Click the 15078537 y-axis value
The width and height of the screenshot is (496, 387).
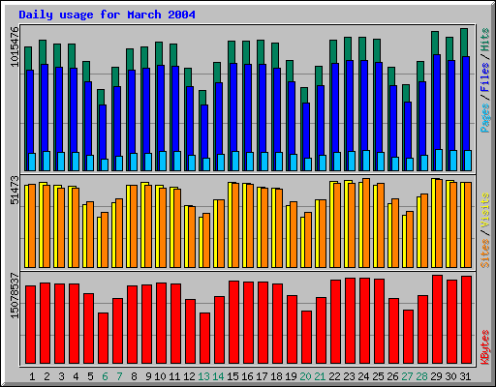point(15,295)
